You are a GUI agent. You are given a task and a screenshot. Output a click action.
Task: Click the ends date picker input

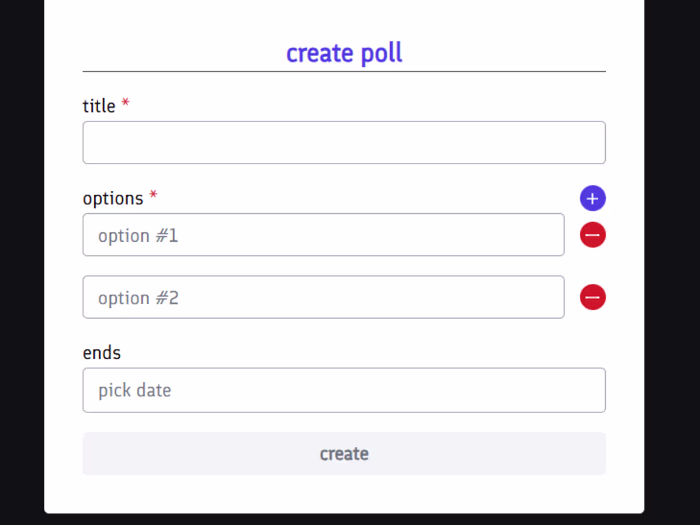pos(344,390)
